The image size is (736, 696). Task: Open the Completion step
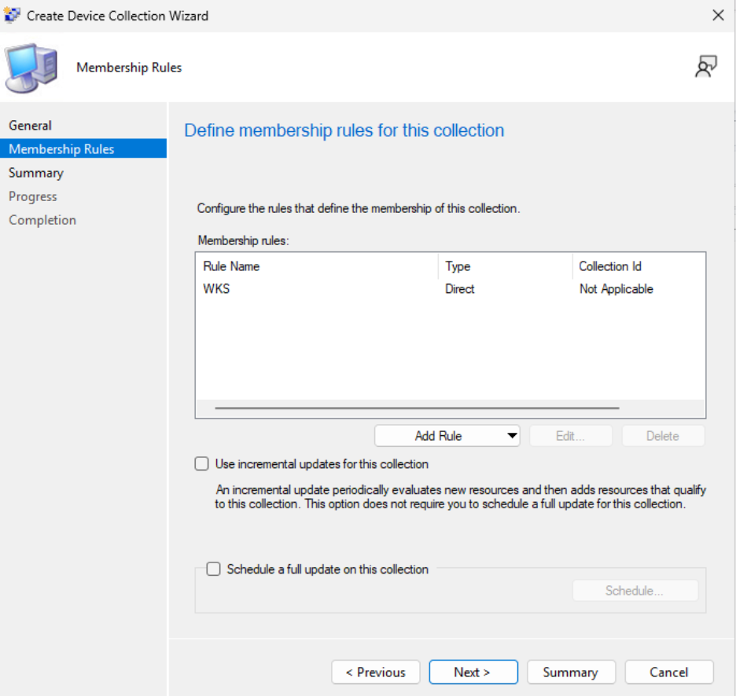[x=42, y=220]
